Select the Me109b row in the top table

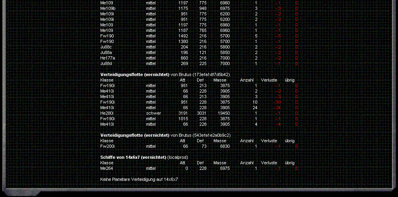click(108, 8)
